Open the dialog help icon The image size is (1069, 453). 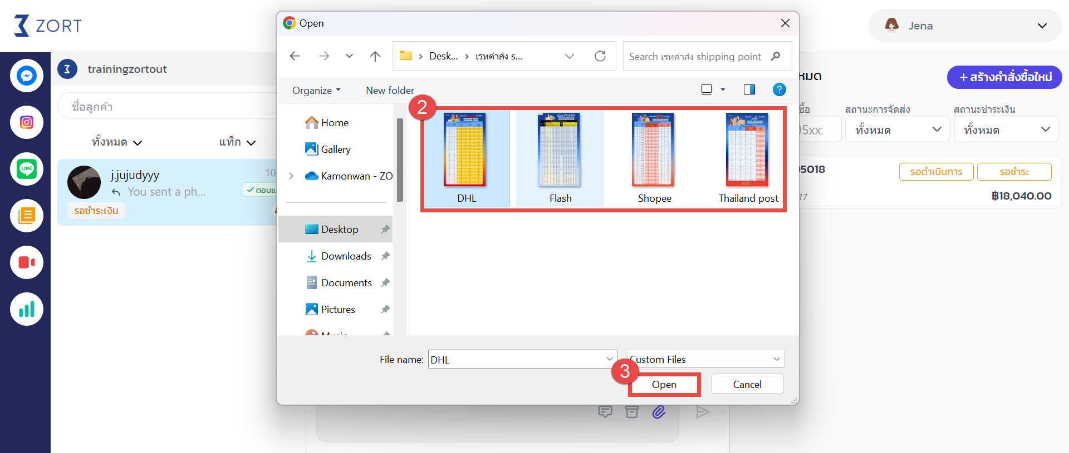(x=779, y=89)
